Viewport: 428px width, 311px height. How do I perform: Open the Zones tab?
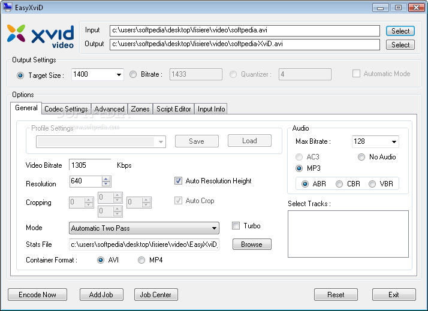pos(140,109)
